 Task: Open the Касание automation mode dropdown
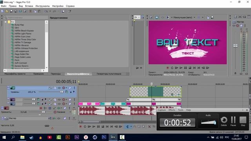[x=70, y=112]
